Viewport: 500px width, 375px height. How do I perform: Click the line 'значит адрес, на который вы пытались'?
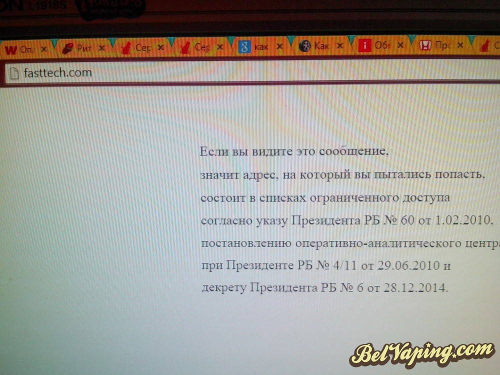tap(343, 174)
